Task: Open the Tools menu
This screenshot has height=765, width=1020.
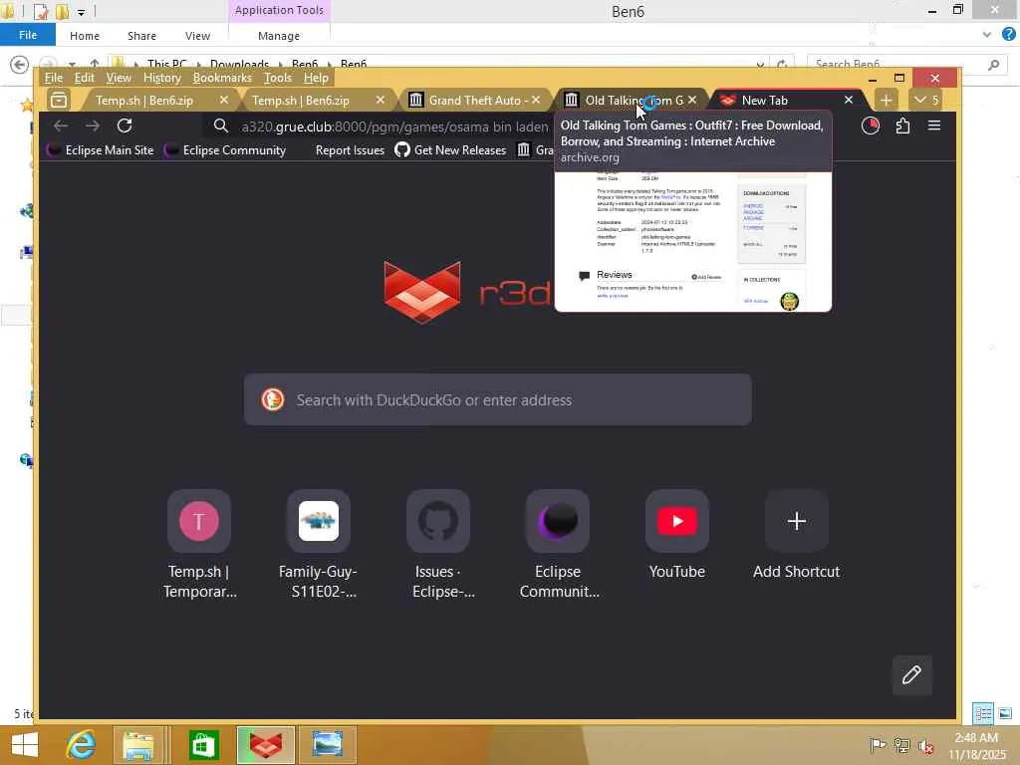Action: click(x=278, y=78)
